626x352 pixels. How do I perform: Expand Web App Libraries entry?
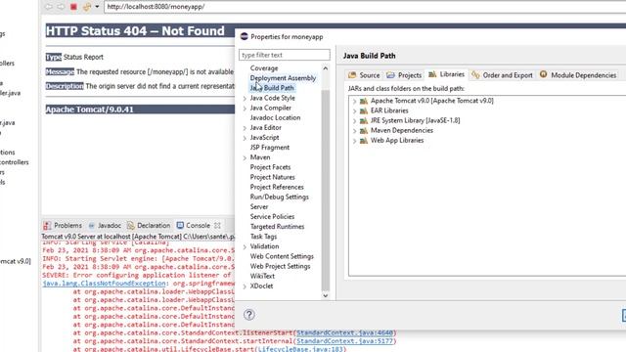point(354,141)
